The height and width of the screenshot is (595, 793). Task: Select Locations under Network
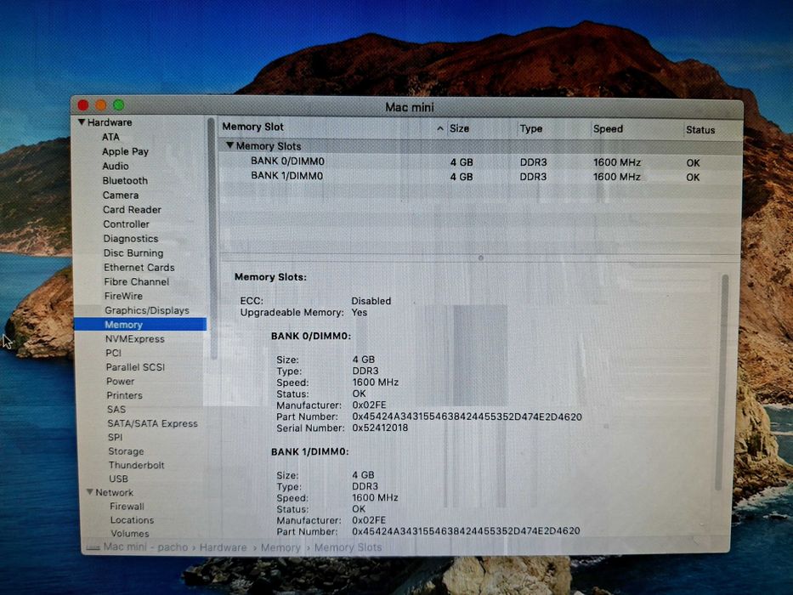tap(132, 520)
